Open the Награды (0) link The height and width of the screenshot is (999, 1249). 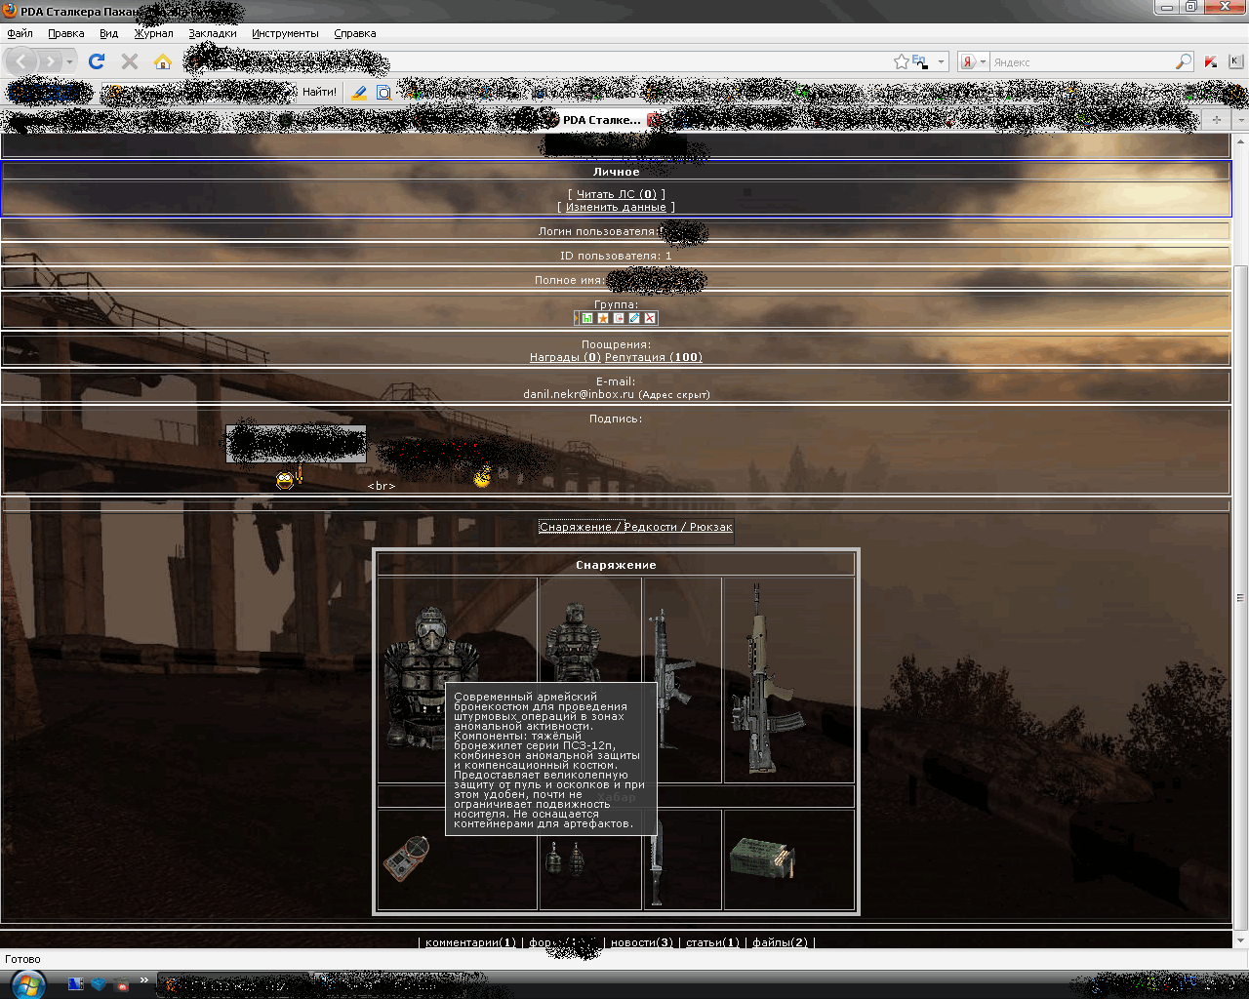[565, 357]
